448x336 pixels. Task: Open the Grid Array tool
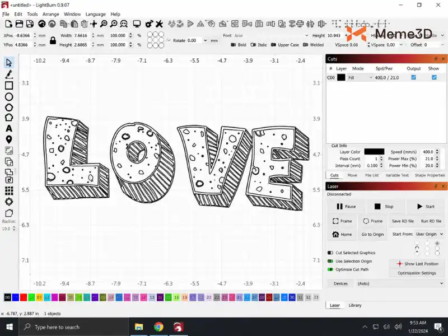coord(9,190)
